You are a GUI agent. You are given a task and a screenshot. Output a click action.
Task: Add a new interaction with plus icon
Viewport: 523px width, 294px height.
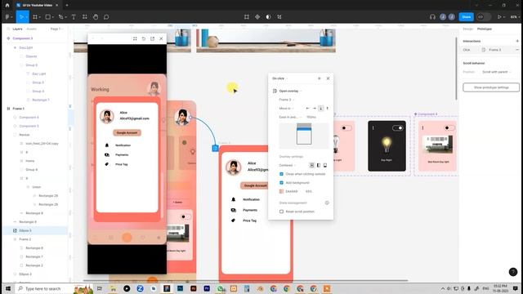click(x=517, y=41)
